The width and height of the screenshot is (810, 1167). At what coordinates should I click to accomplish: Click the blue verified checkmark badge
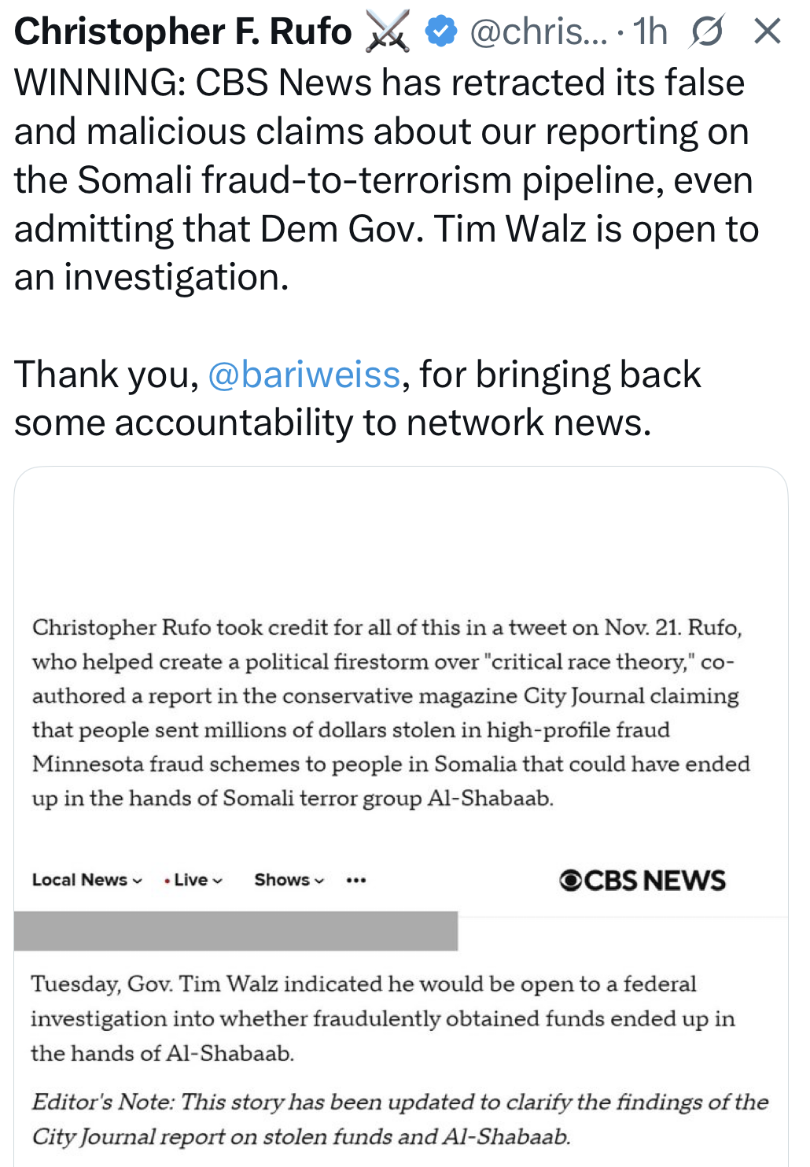pos(441,32)
